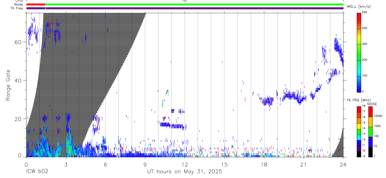Click the purple TX Freq strip

[x=185, y=8]
